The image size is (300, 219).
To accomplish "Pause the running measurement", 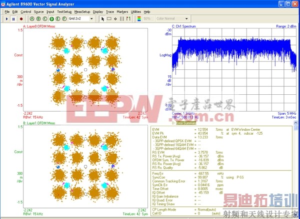I will click(13, 19).
